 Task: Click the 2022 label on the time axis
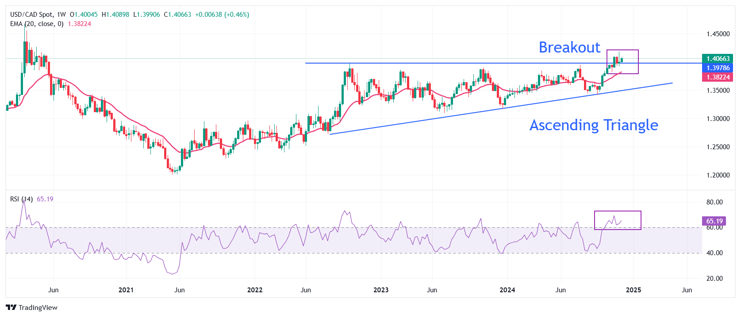click(255, 290)
